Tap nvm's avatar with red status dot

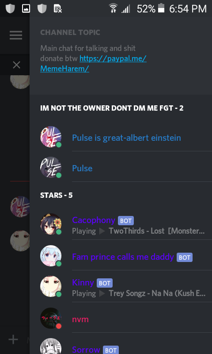click(51, 318)
